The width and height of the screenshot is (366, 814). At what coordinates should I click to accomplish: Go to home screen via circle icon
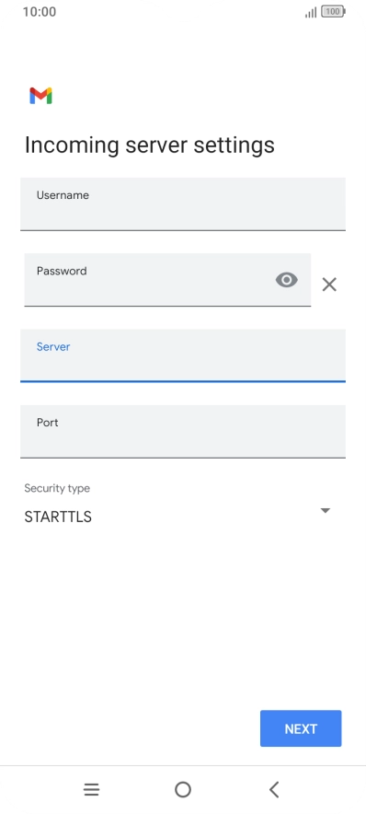(183, 790)
